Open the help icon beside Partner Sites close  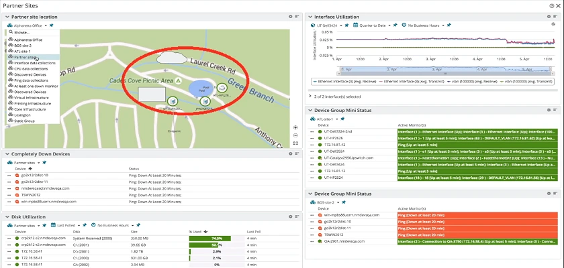[551, 6]
